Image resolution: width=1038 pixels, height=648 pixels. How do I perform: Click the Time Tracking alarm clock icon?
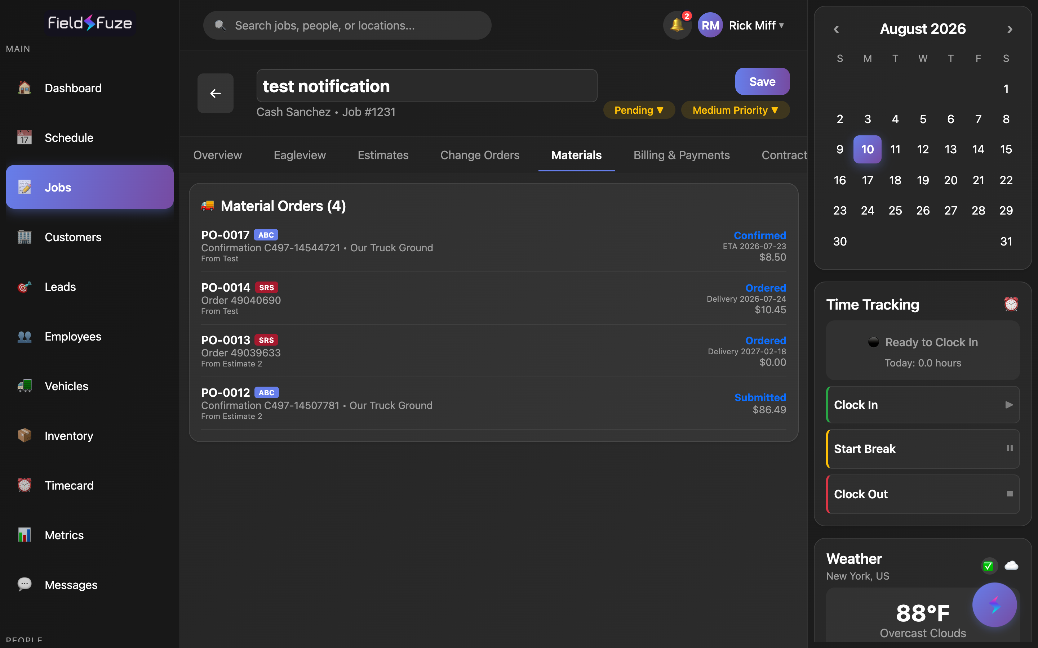coord(1011,305)
